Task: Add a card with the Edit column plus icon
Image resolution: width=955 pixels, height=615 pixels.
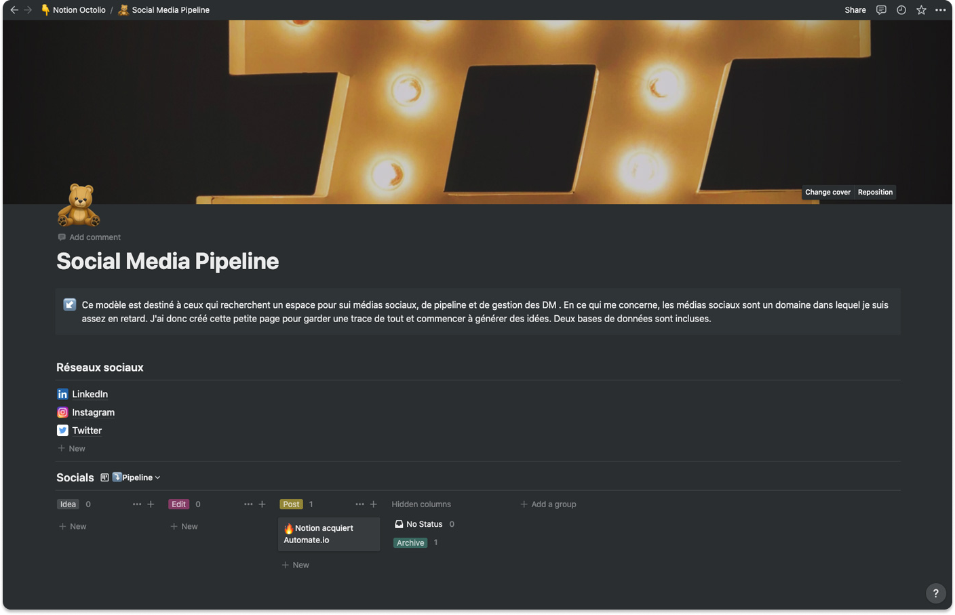Action: click(262, 504)
